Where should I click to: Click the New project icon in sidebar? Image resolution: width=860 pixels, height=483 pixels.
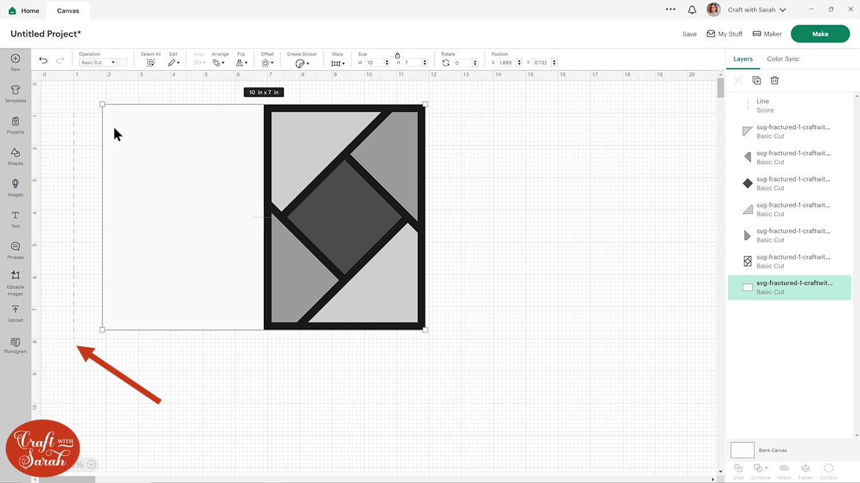coord(15,62)
